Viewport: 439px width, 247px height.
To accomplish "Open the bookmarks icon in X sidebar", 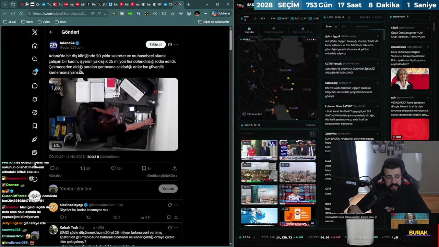I will (35, 126).
